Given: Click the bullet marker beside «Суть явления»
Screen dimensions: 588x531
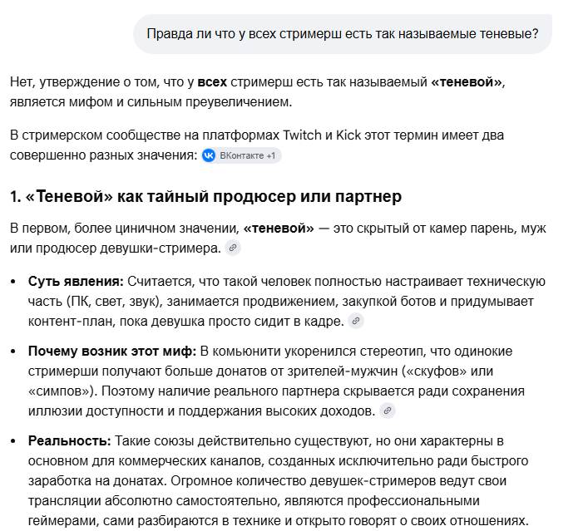Looking at the screenshot, I should pos(13,282).
